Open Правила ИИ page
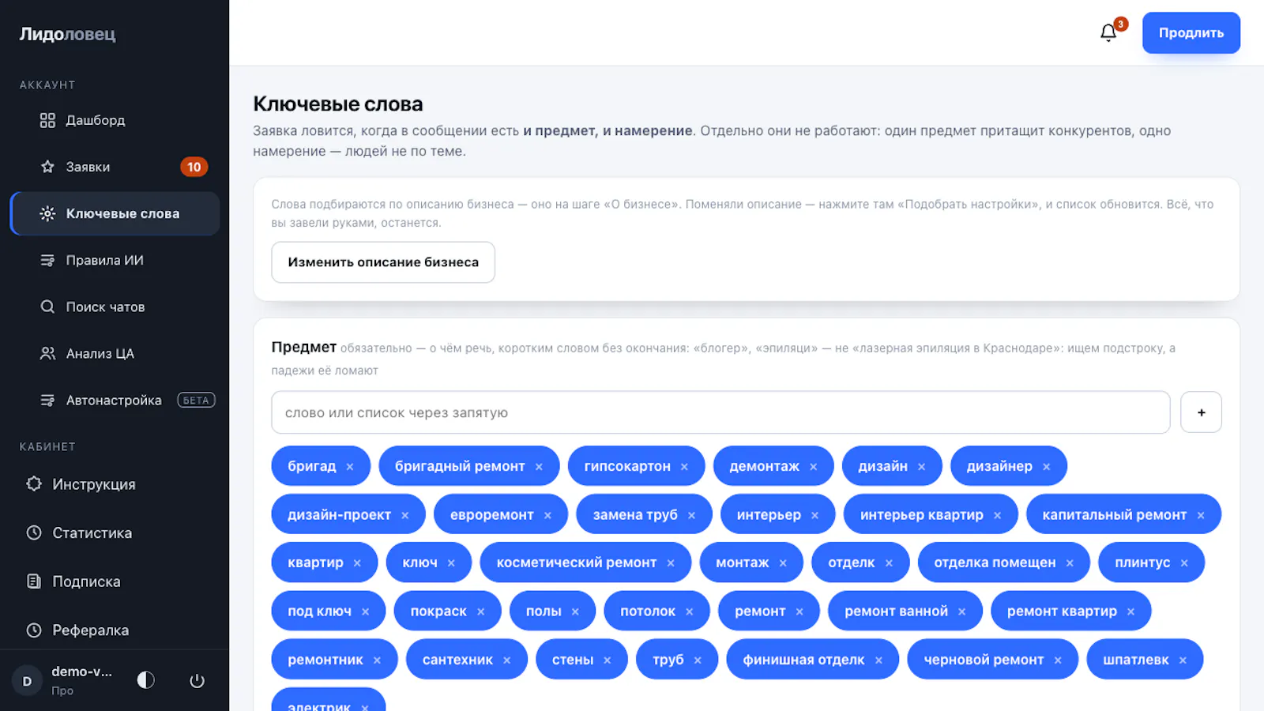The height and width of the screenshot is (711, 1264). pos(115,260)
